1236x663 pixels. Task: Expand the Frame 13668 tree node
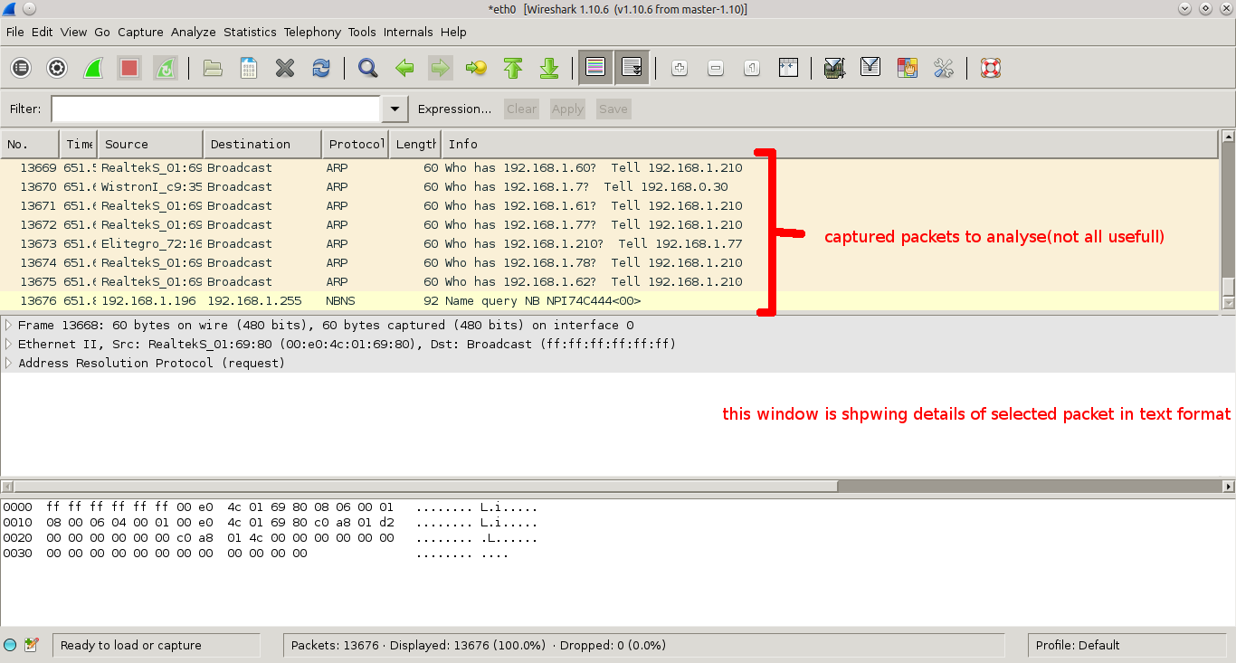[x=9, y=325]
